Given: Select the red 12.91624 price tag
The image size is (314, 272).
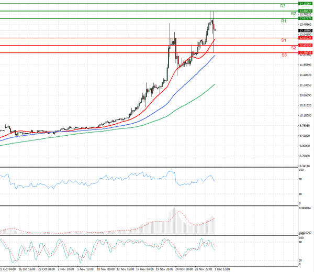Looking at the screenshot, I should point(305,38).
